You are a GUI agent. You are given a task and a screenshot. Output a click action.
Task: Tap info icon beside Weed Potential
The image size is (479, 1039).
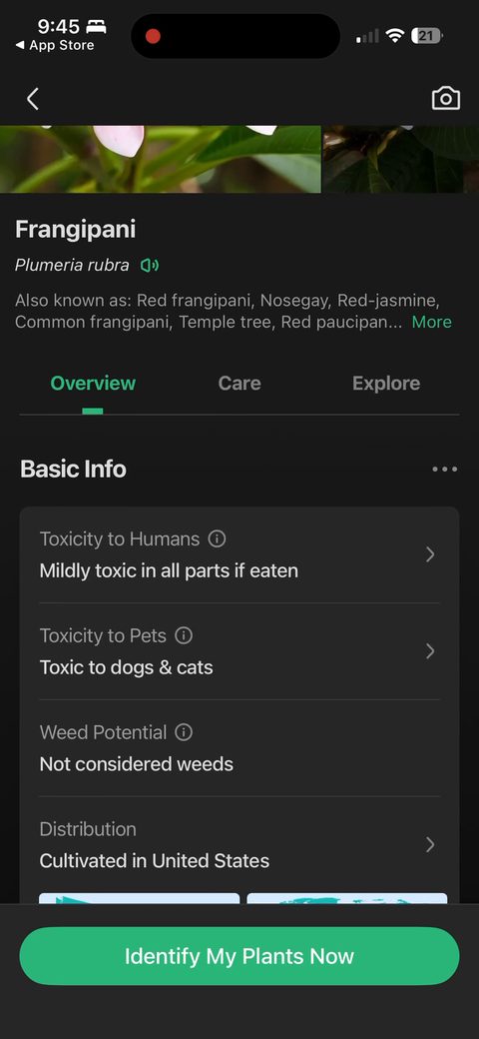pos(184,732)
